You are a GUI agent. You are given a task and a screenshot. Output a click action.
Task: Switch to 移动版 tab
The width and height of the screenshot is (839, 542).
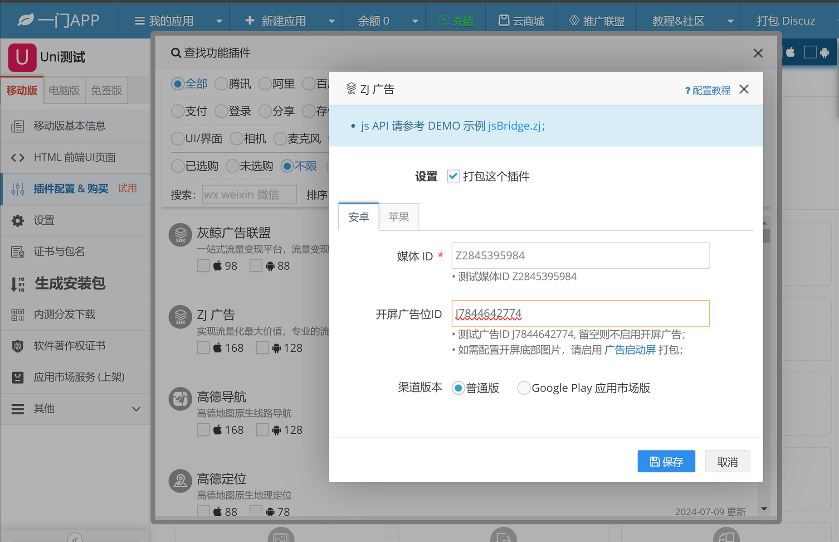click(22, 90)
